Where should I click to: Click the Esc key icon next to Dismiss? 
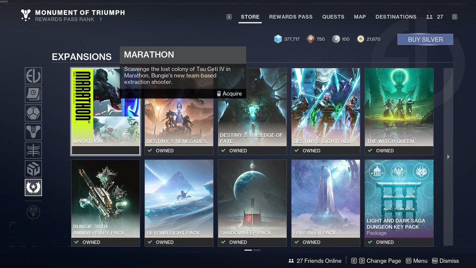click(435, 261)
